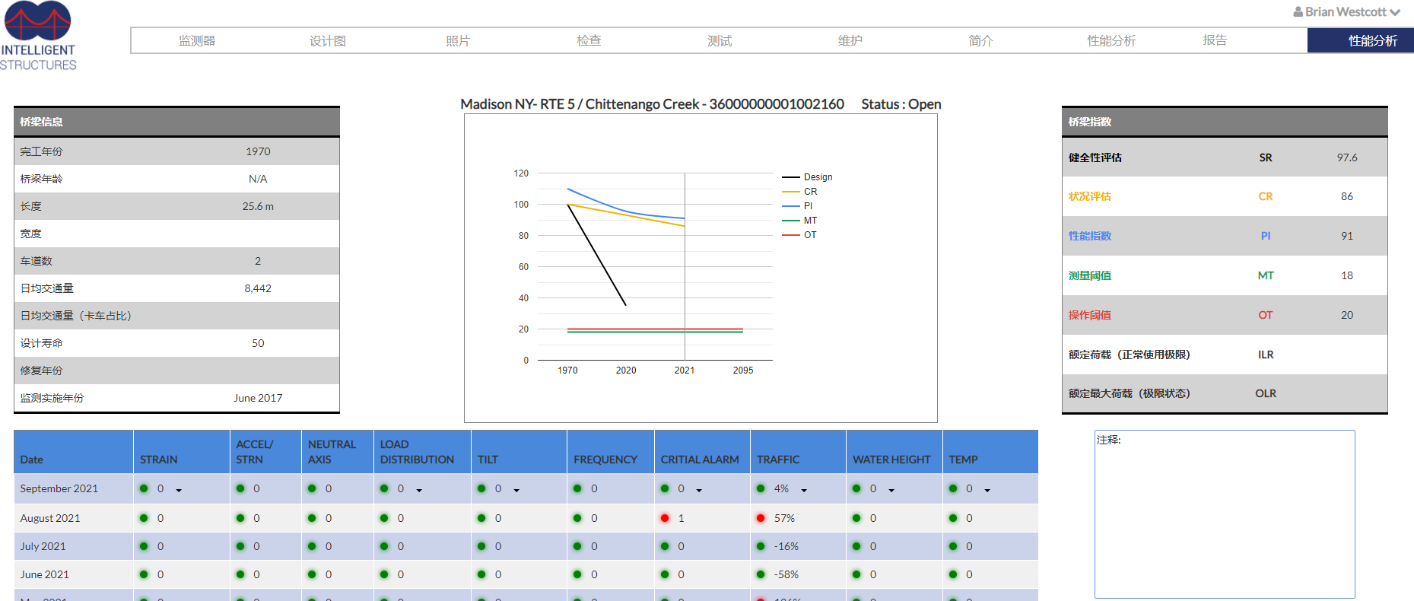Click green frequency dot for September 2021

577,488
